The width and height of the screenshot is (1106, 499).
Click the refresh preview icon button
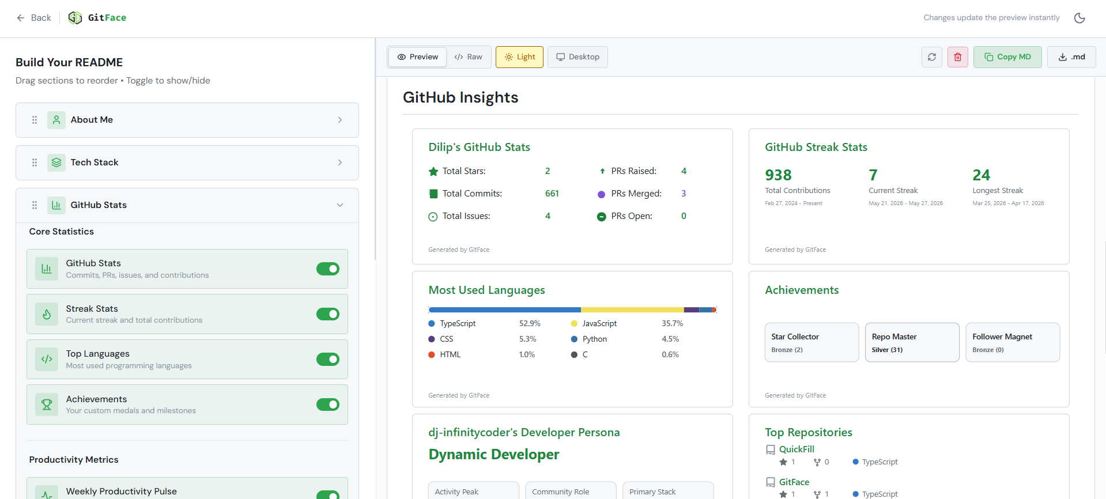point(932,57)
